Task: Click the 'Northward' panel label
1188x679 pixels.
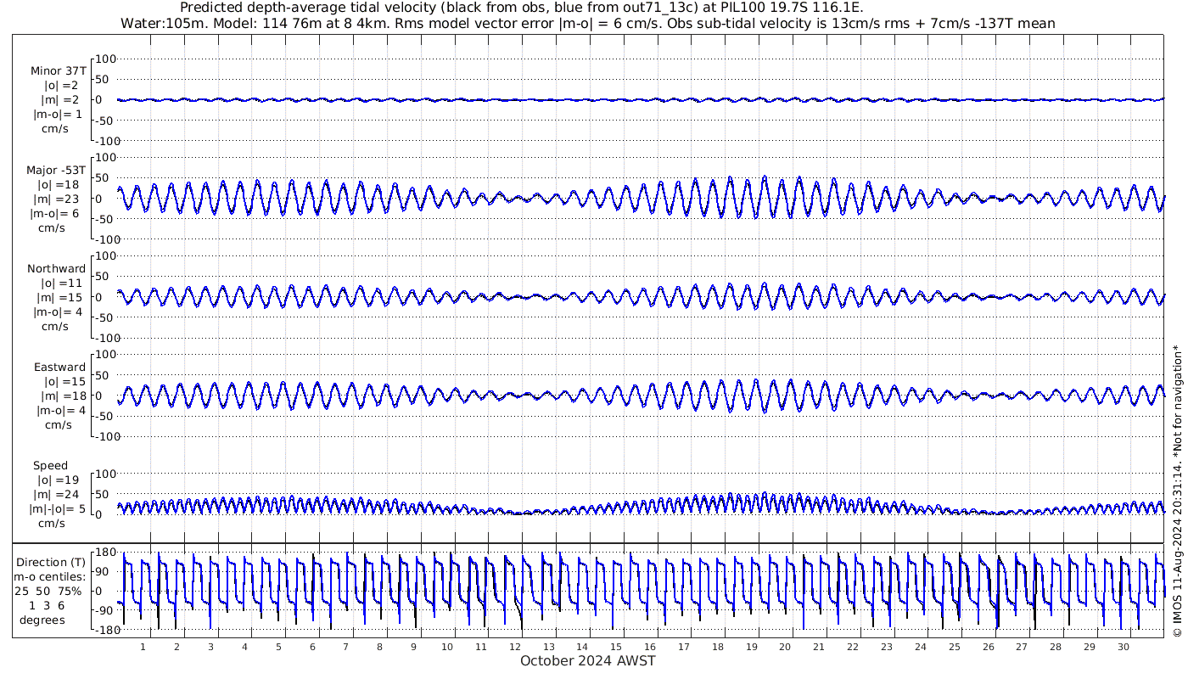Action: [x=57, y=269]
